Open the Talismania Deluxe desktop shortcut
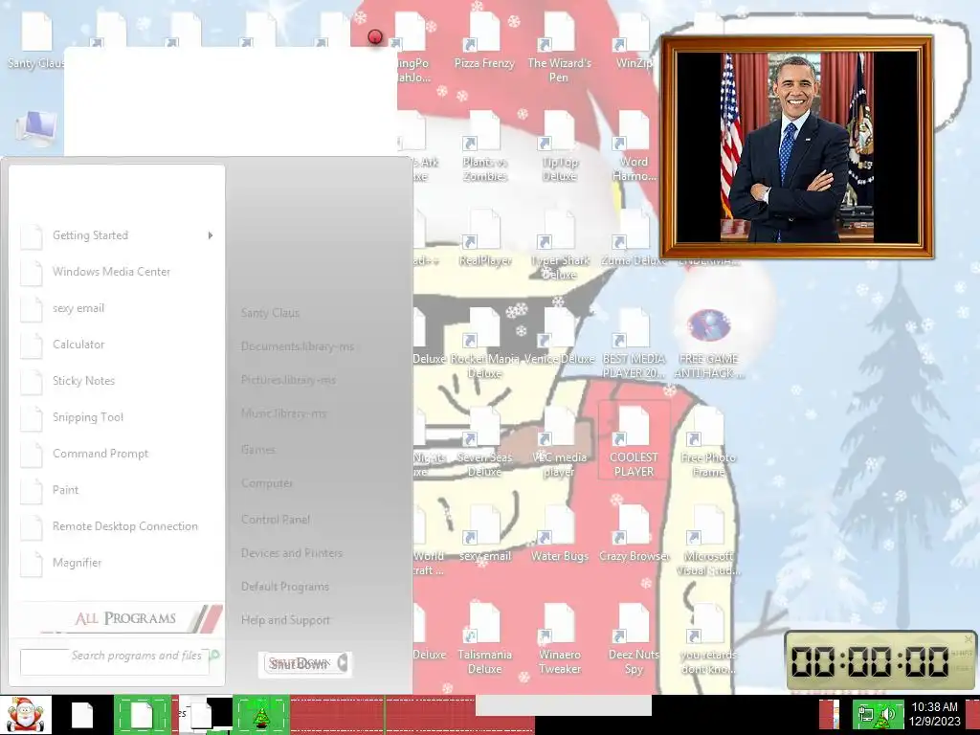This screenshot has width=980, height=735. coord(484,639)
